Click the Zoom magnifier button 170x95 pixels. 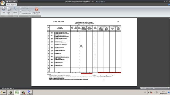(x=15, y=10)
